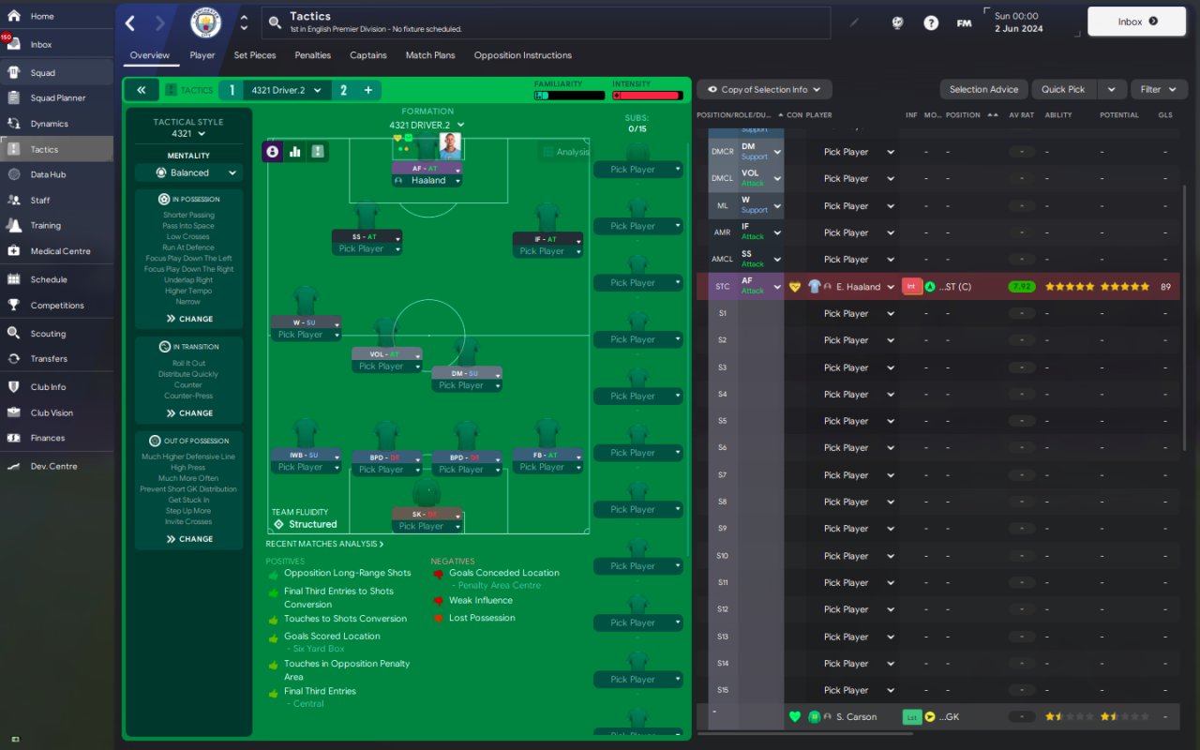Screen dimensions: 1200x750
Task: Click the Intensity progress bar
Action: [647, 96]
